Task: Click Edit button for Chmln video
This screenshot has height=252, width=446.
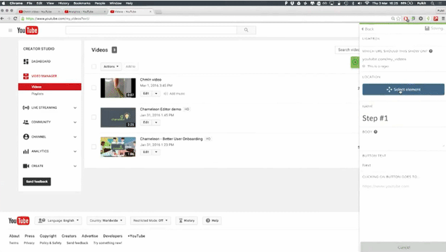Action: (x=146, y=93)
